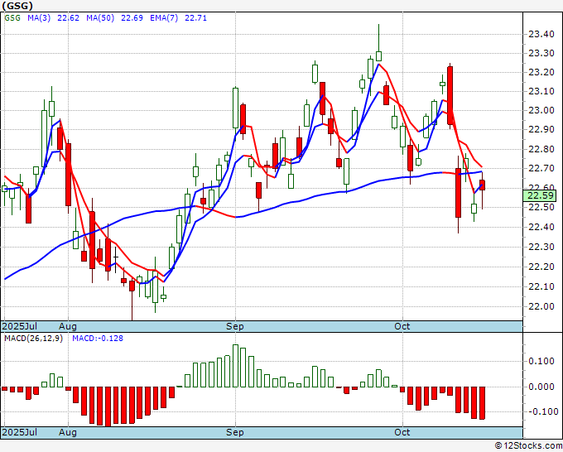This screenshot has height=452, width=563.
Task: Click the 22.10 price axis label
Action: click(541, 287)
